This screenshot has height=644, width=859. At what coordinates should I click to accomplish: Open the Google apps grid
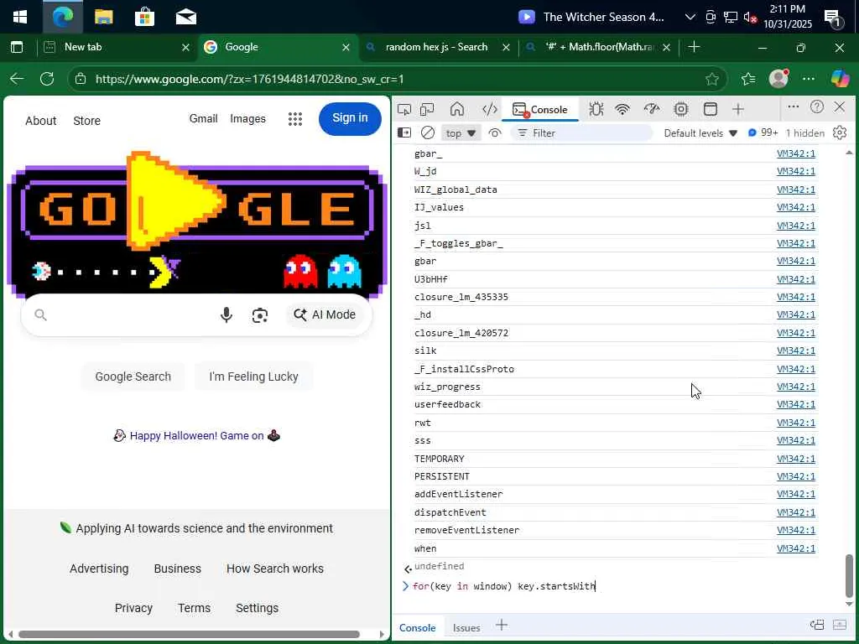click(295, 119)
